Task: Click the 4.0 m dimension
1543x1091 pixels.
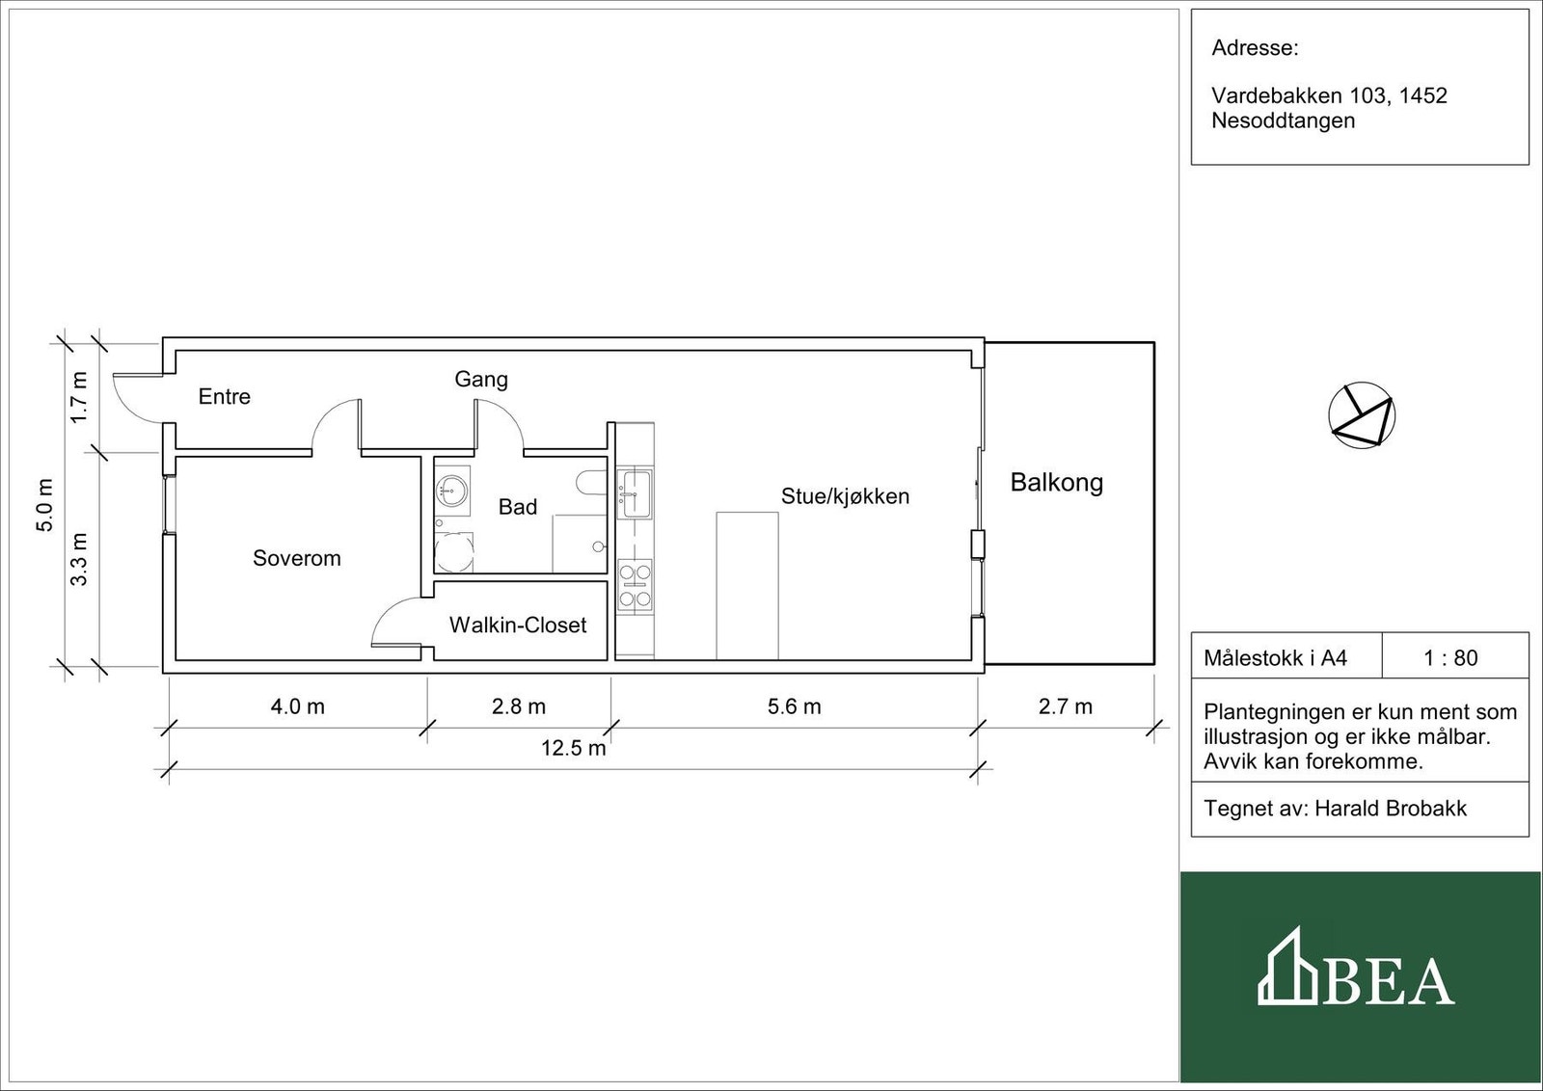Action: (x=298, y=706)
